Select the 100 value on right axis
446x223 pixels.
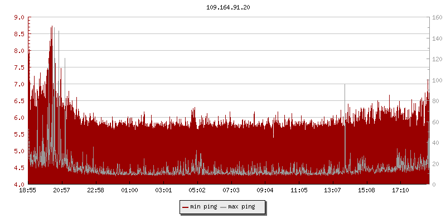click(437, 80)
